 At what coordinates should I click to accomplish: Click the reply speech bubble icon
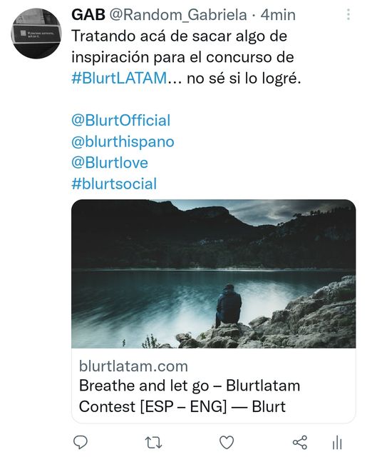click(80, 443)
